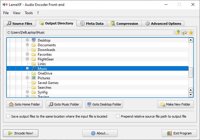The height and width of the screenshot is (140, 200).
Task: Expand the FlightGear tree node
Action: tap(27, 59)
